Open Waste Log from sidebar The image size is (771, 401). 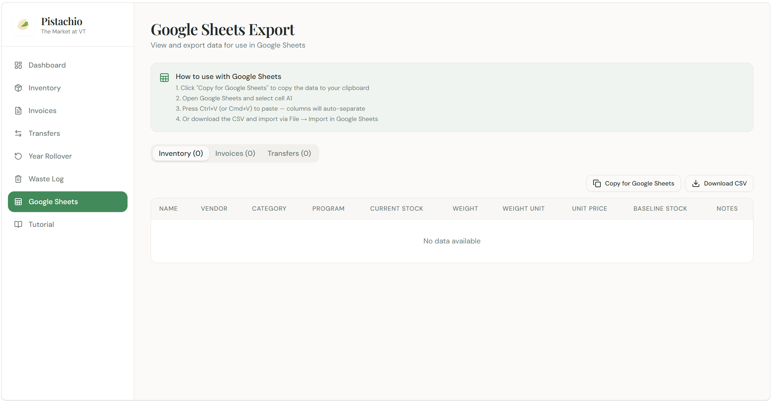[46, 179]
